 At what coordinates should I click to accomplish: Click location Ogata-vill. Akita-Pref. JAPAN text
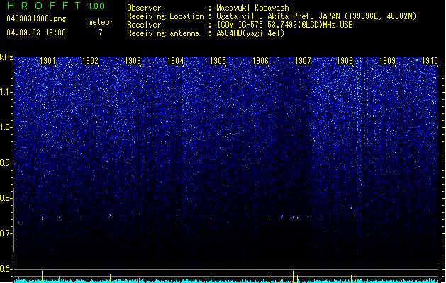278,16
